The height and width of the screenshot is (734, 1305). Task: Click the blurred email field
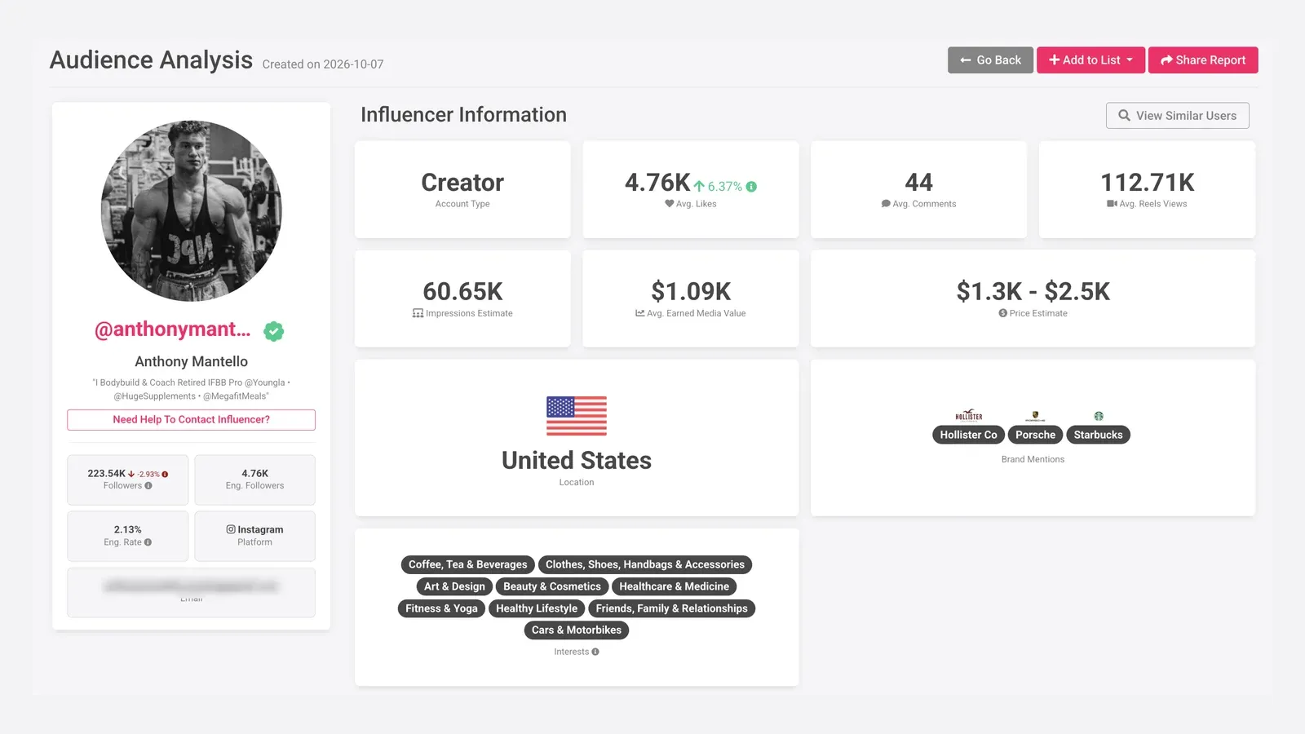[191, 592]
